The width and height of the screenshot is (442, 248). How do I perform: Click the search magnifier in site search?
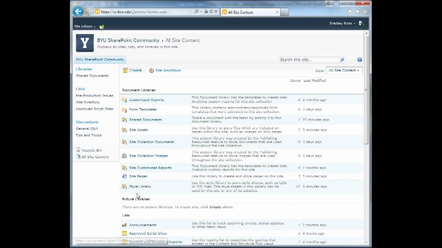pyautogui.click(x=342, y=60)
